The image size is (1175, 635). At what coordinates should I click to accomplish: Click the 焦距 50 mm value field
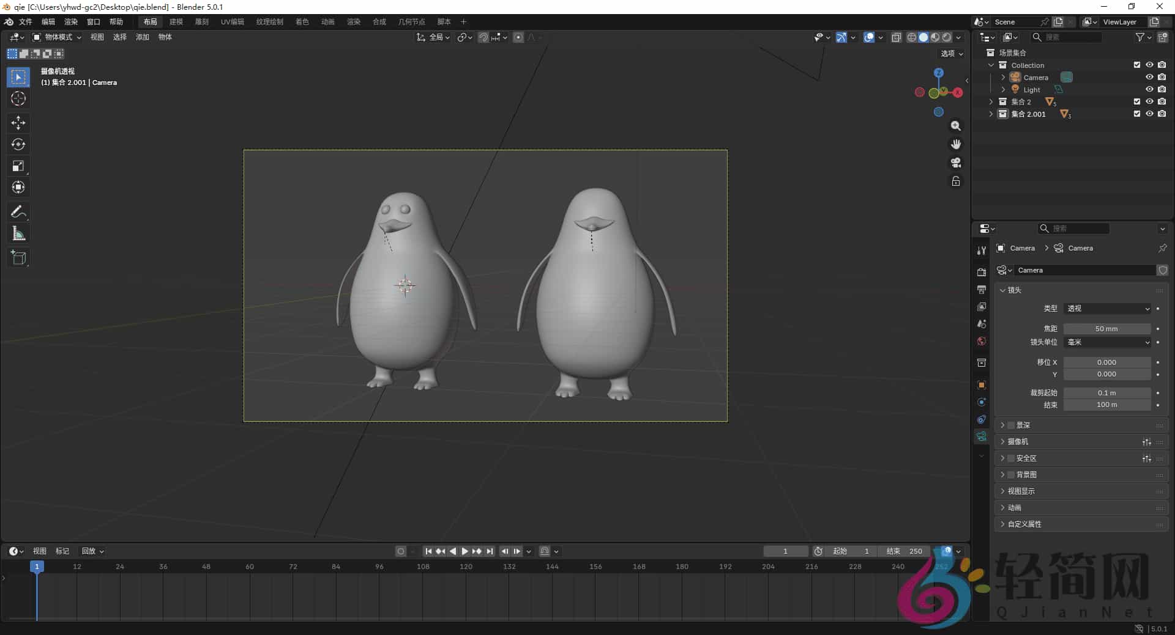pos(1108,328)
